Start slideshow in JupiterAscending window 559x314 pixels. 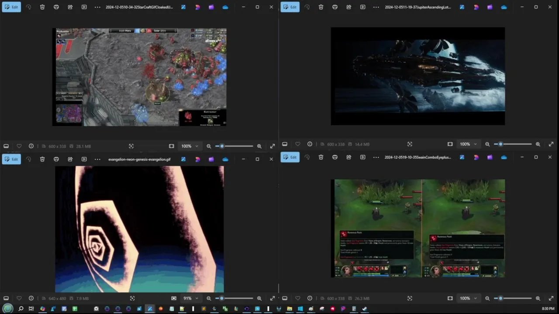click(363, 7)
